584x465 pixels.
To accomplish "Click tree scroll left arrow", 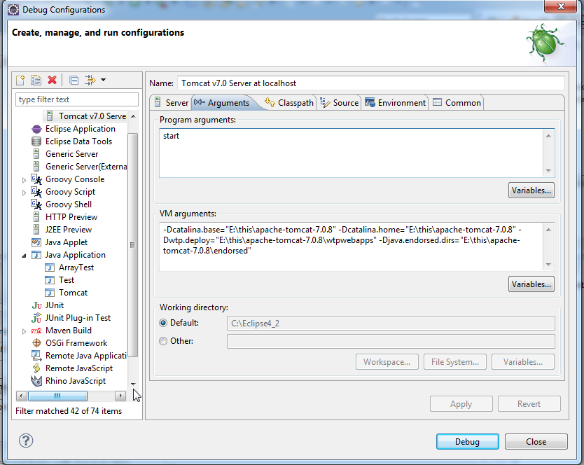I will tap(22, 396).
